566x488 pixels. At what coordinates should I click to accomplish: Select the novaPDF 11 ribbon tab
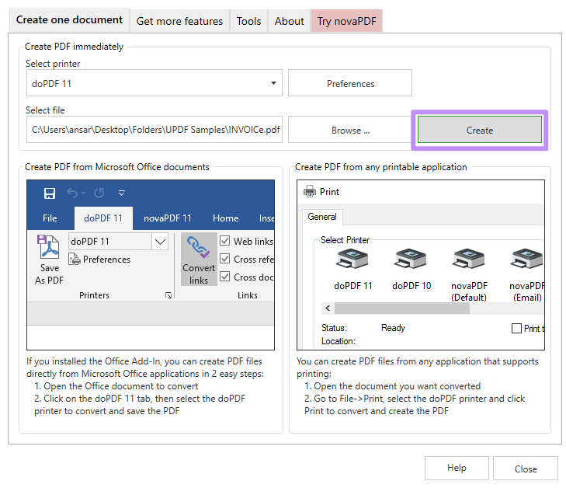pos(168,218)
